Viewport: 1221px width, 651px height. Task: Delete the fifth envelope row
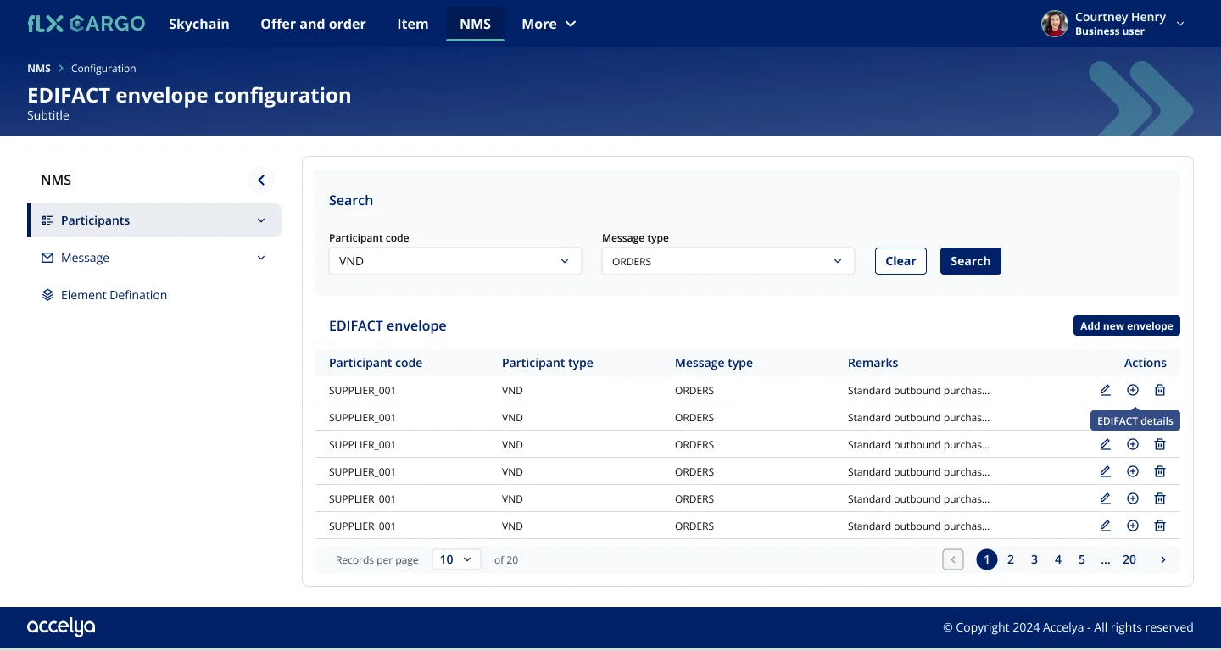tap(1160, 498)
